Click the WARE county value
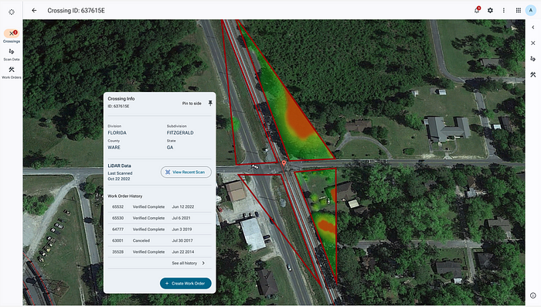The width and height of the screenshot is (541, 307). pyautogui.click(x=114, y=148)
